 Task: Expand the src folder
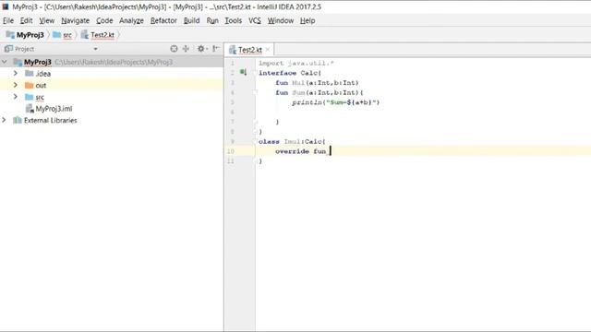16,97
